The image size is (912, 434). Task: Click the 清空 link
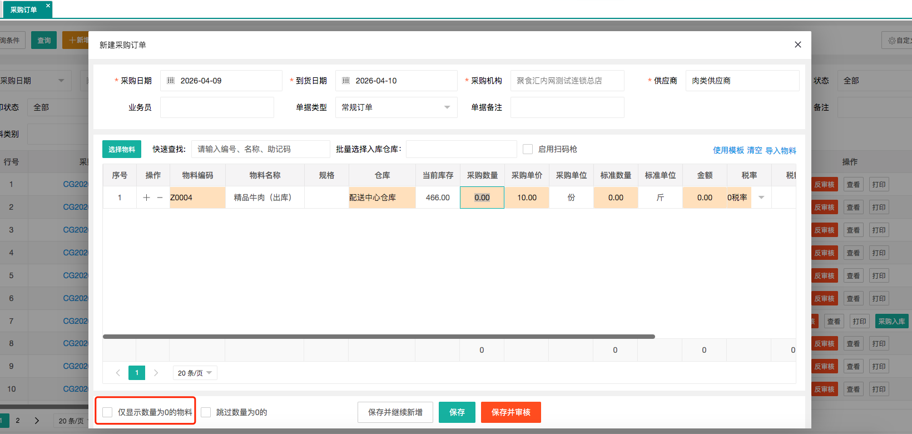point(755,150)
